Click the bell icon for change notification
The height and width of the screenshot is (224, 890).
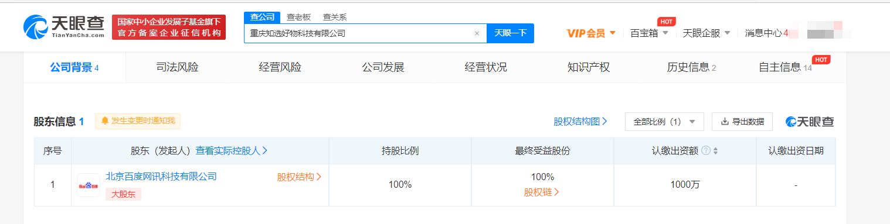[105, 120]
